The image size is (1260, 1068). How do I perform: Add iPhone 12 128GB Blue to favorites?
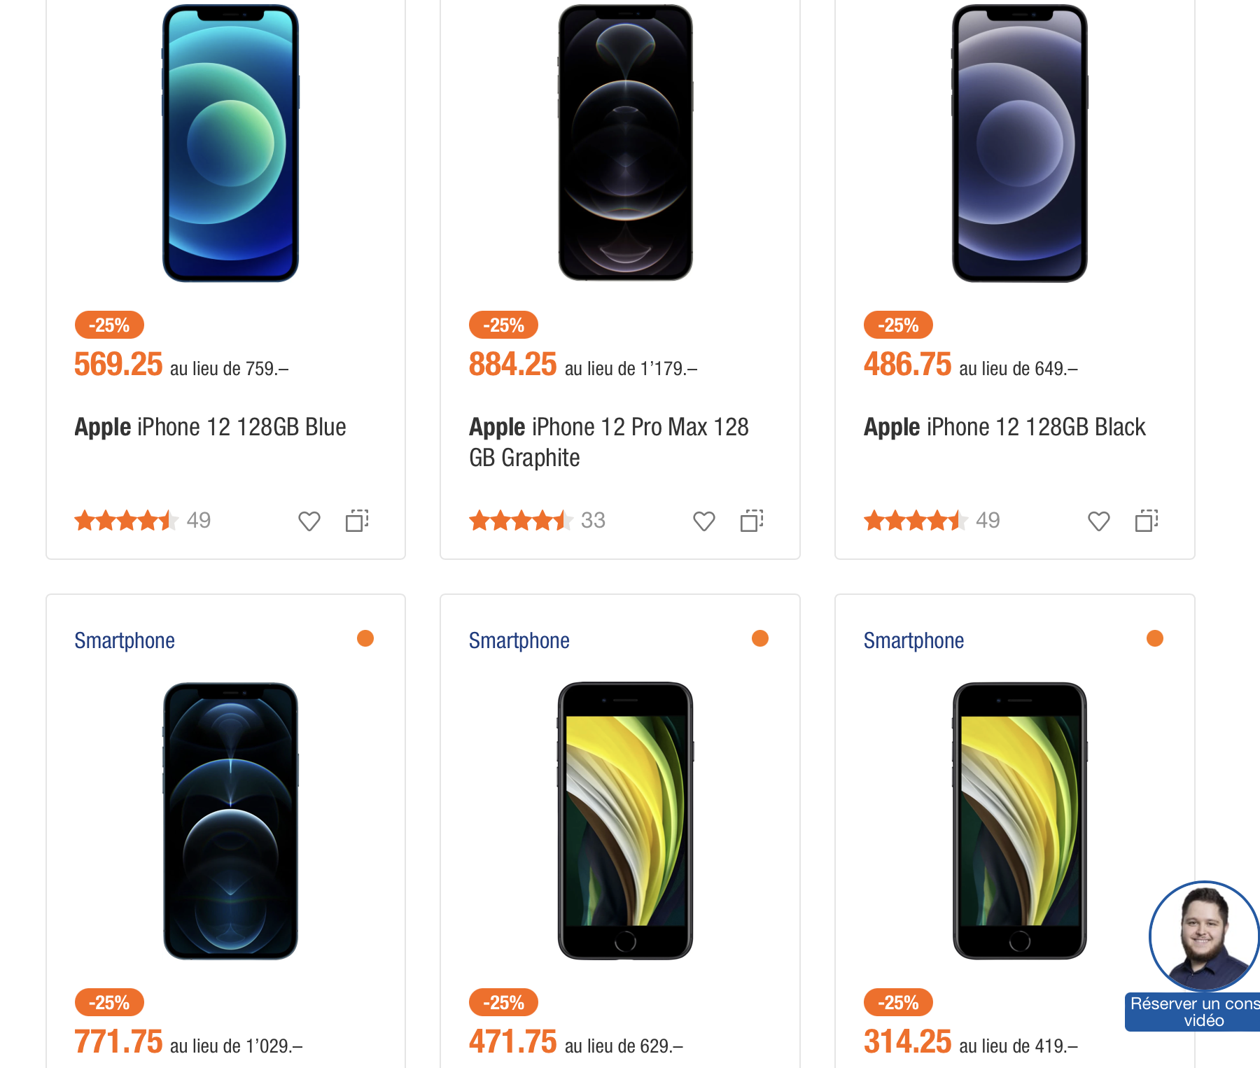(x=308, y=521)
